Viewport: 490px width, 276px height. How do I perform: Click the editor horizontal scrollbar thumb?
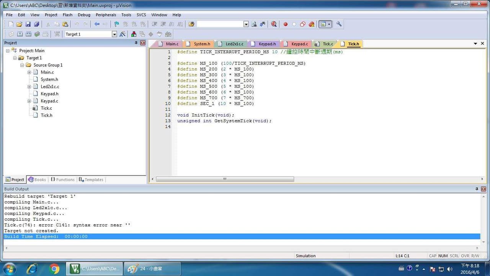[225, 179]
